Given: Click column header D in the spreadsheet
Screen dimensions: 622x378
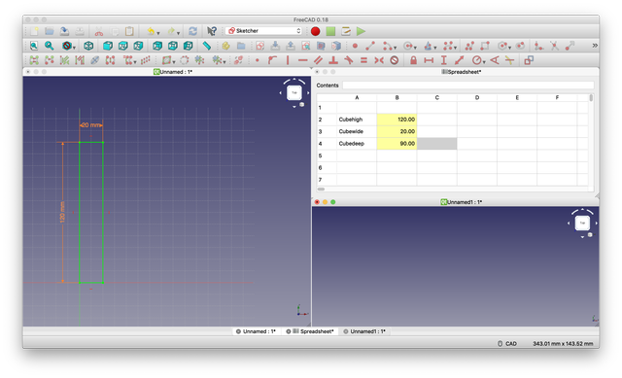Looking at the screenshot, I should click(x=477, y=97).
